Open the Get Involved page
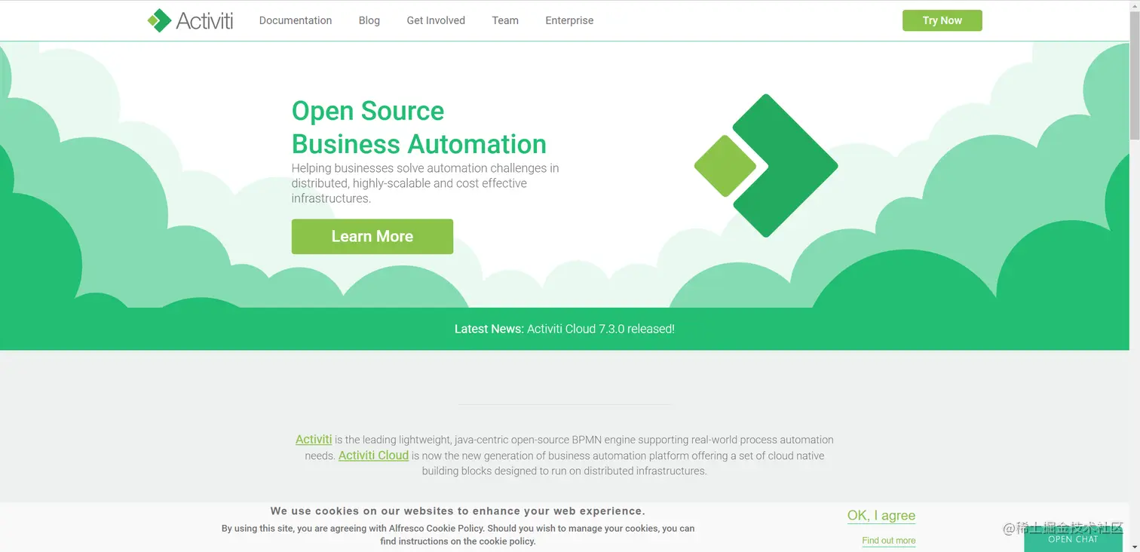Screen dimensions: 1140x552 pos(436,20)
